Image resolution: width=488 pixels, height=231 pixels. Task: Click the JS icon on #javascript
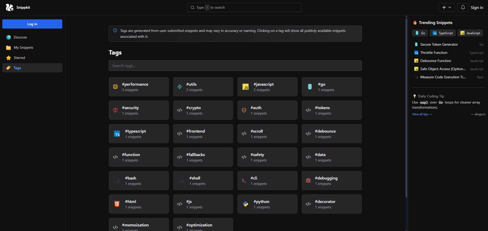(x=246, y=87)
